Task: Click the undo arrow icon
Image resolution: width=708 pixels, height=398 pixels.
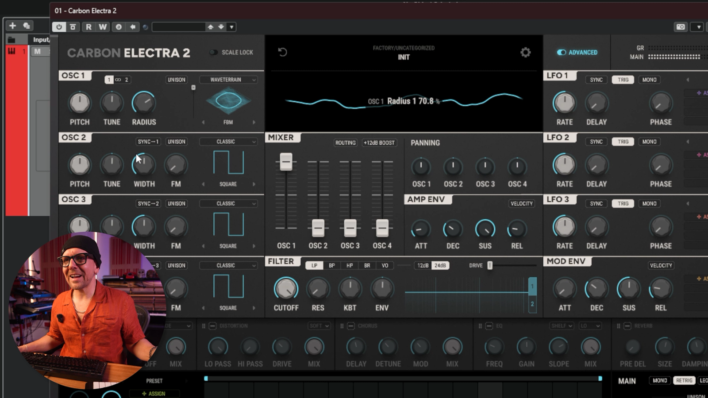Action: (282, 52)
